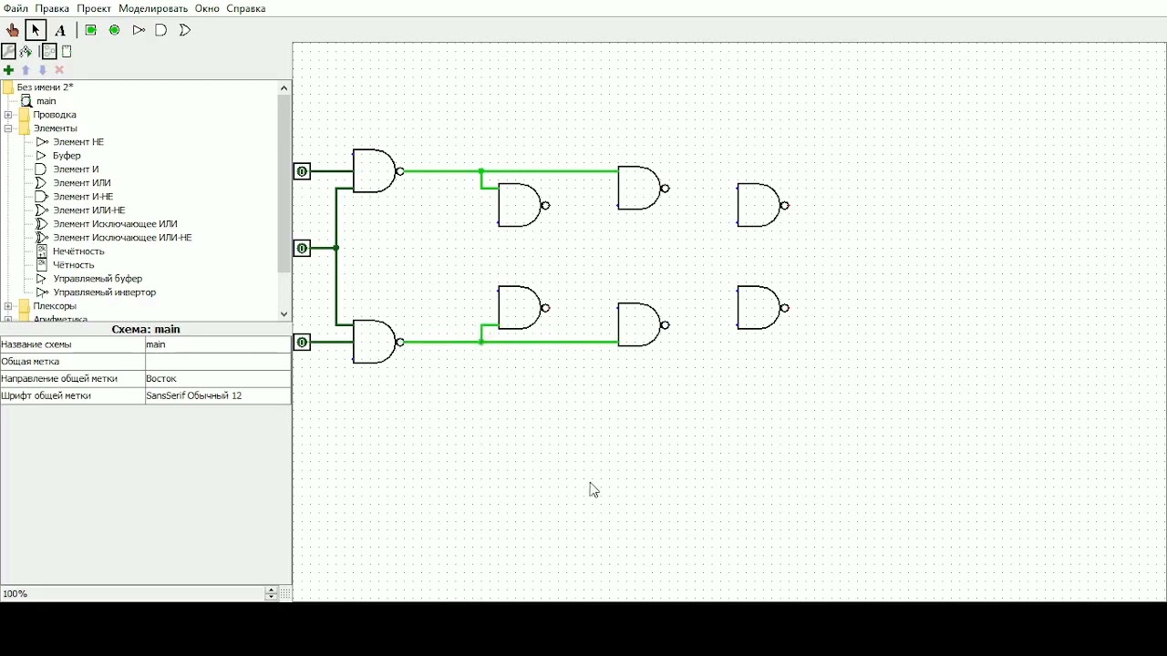Select Элемент И in the tree

tap(76, 169)
